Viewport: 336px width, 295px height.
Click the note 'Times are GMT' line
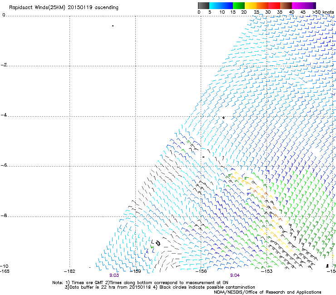click(x=140, y=283)
